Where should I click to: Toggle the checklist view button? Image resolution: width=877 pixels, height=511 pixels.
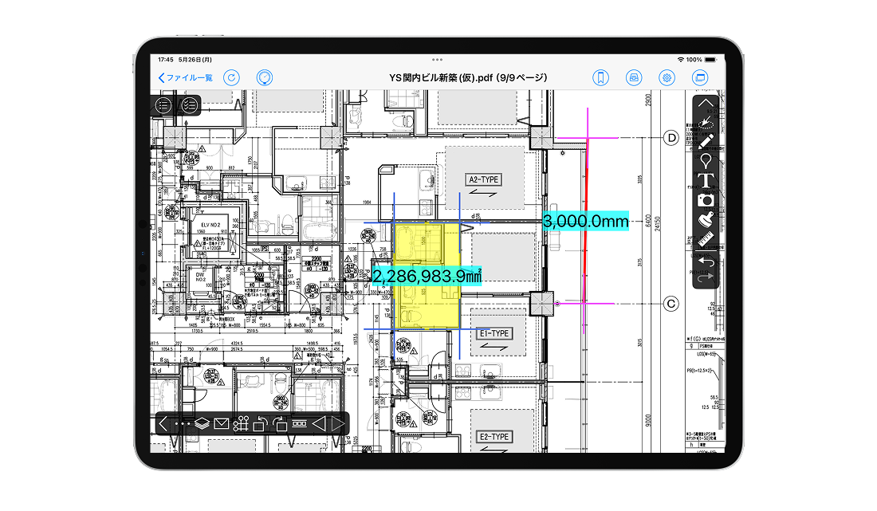pyautogui.click(x=190, y=105)
